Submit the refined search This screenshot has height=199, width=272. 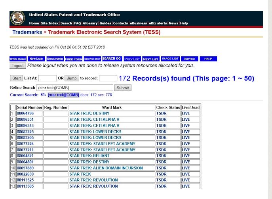(123, 88)
